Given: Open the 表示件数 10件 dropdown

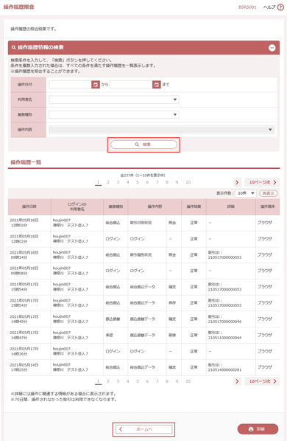Looking at the screenshot, I should click(x=246, y=193).
